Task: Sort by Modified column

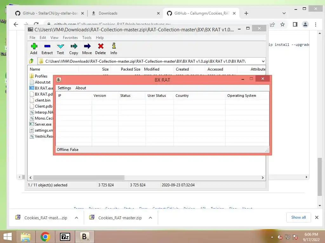Action: point(158,69)
